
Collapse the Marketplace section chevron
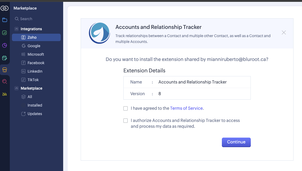[x=16, y=88]
